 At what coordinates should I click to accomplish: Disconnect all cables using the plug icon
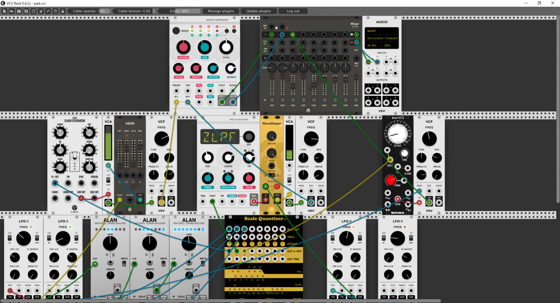41,11
